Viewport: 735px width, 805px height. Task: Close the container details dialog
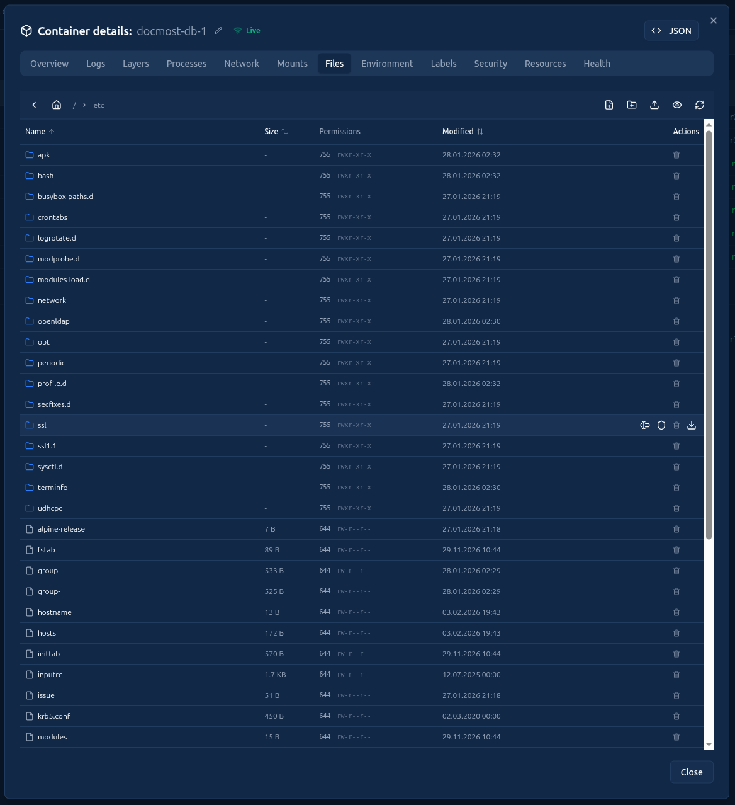click(x=713, y=20)
